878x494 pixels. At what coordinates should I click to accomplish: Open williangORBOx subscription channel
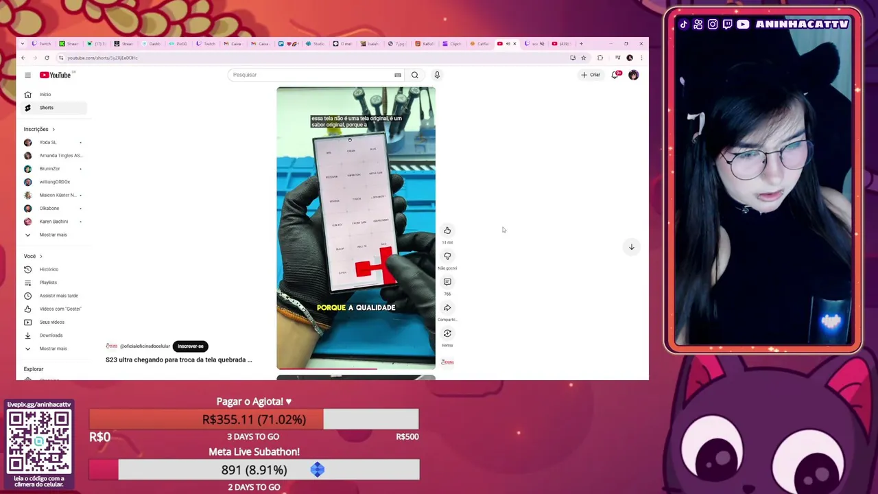[x=55, y=182]
